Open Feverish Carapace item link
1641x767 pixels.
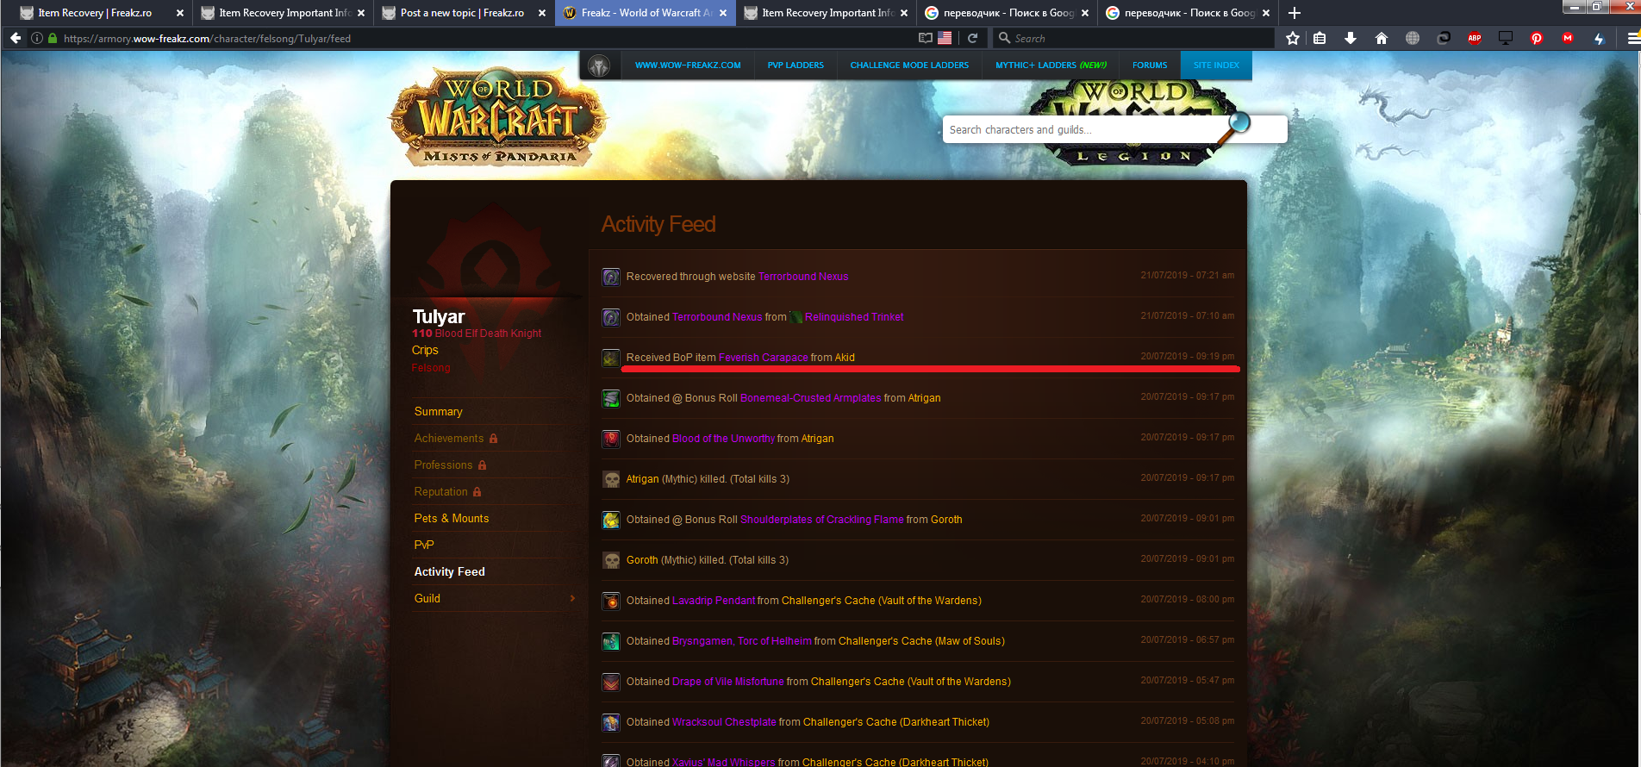pos(764,358)
